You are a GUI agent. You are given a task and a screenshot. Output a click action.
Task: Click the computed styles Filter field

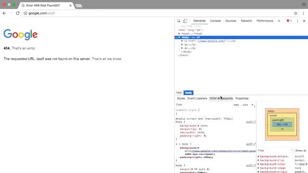[273, 150]
